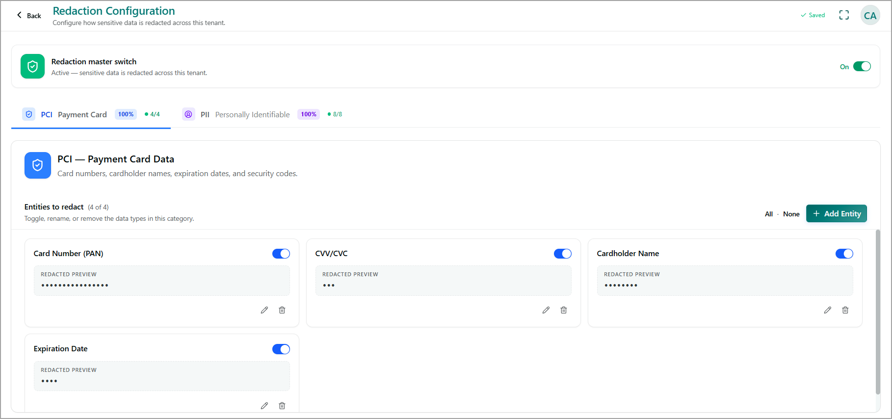Click the Saved status indicator
The width and height of the screenshot is (892, 419).
pos(813,15)
